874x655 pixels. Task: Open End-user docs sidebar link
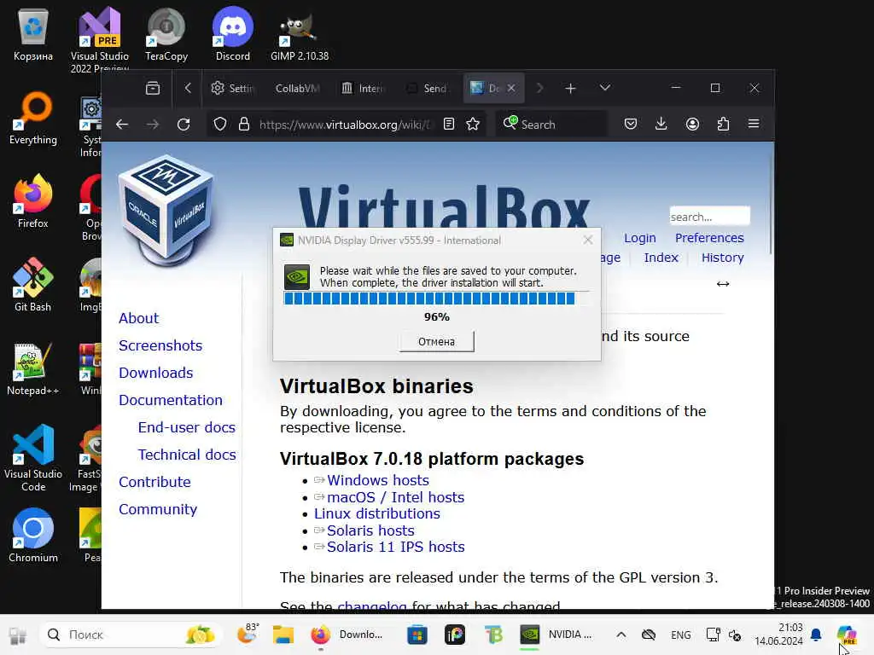pos(187,427)
